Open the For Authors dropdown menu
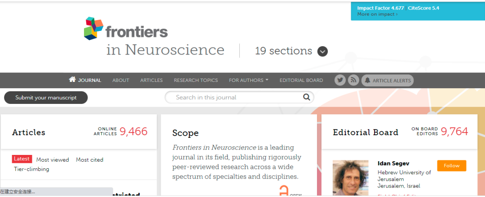Screen dimensions: 485x197 [x=248, y=80]
